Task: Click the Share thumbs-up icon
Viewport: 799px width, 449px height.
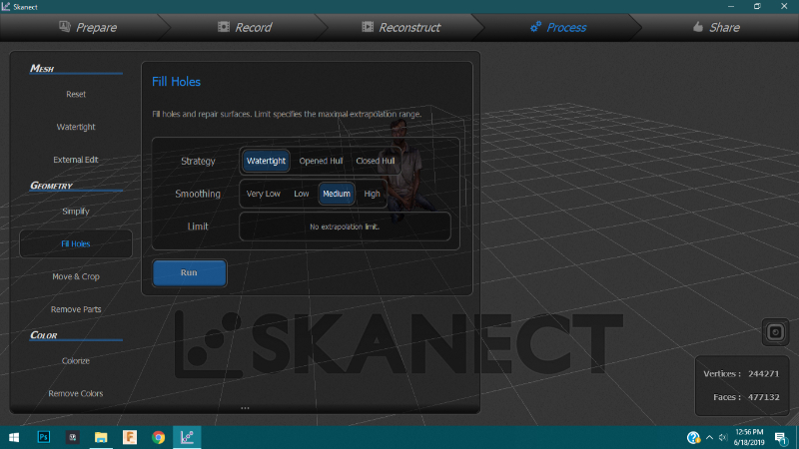Action: pyautogui.click(x=698, y=27)
